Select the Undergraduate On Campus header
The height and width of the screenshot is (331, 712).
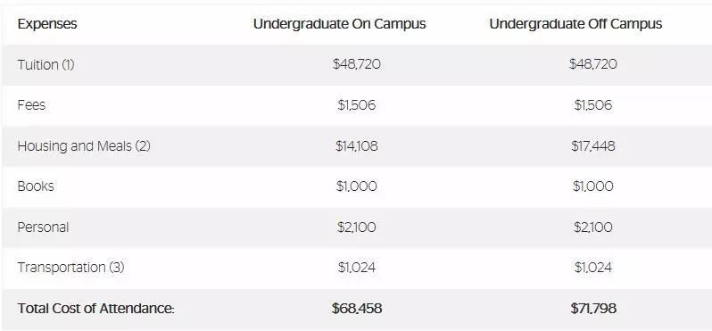pyautogui.click(x=340, y=24)
